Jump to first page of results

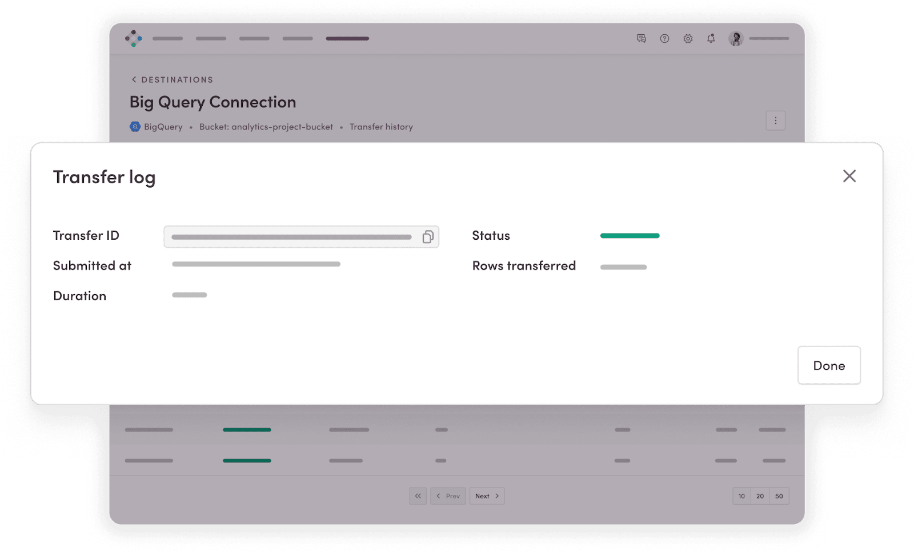(418, 496)
